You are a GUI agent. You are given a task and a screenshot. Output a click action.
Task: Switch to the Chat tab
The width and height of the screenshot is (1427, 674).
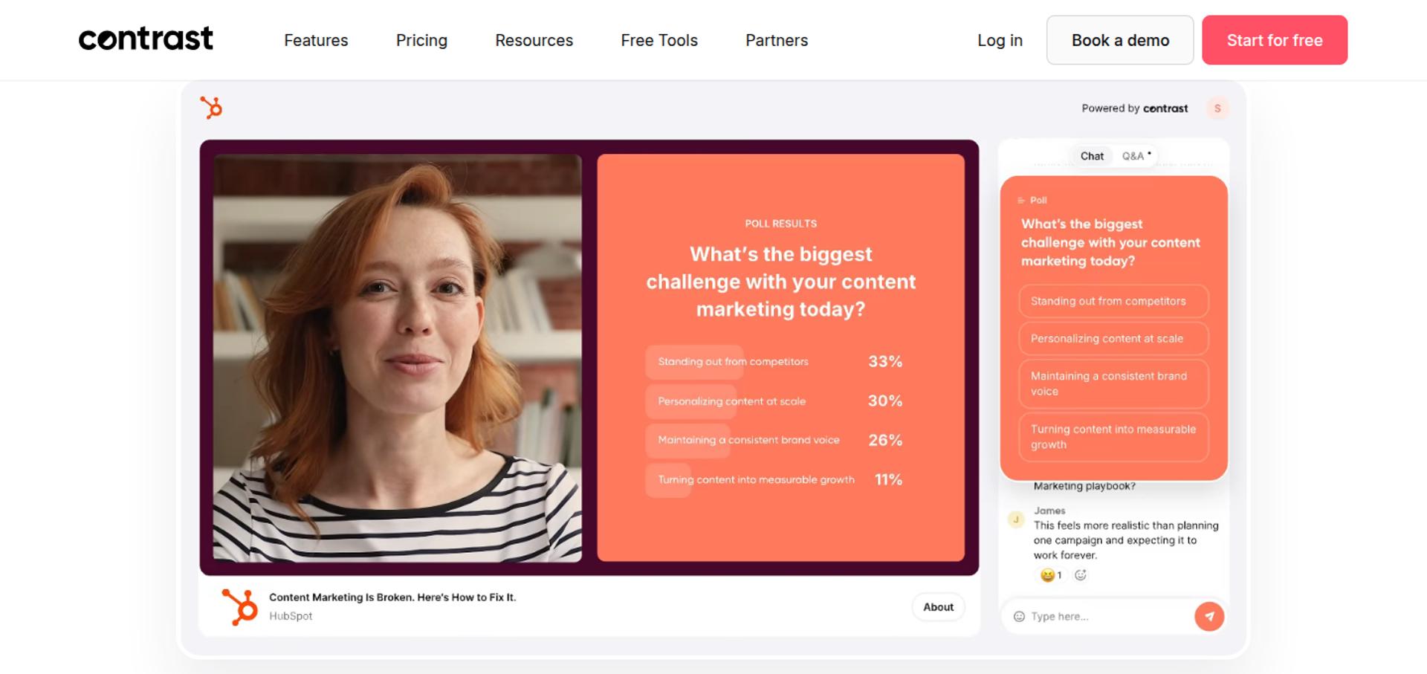(x=1092, y=156)
